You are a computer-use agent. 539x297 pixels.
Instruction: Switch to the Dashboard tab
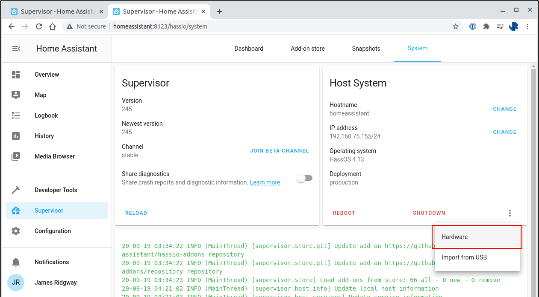[x=249, y=49]
